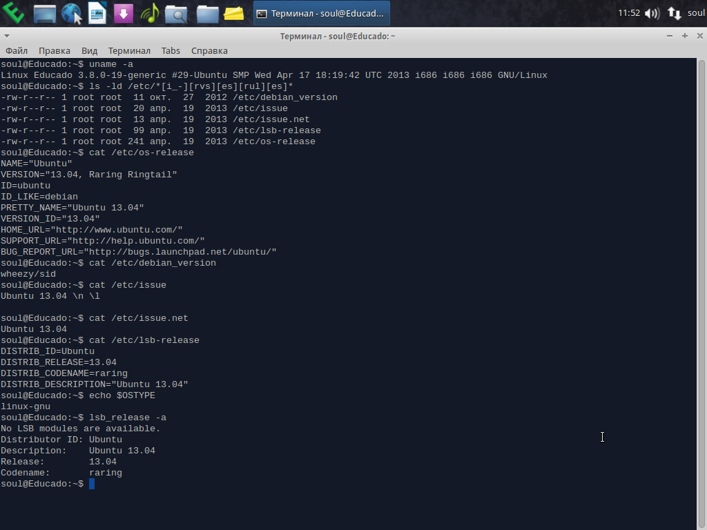This screenshot has width=707, height=530.
Task: Click the DISTRIB_CODENAME=raring line
Action: [x=64, y=373]
